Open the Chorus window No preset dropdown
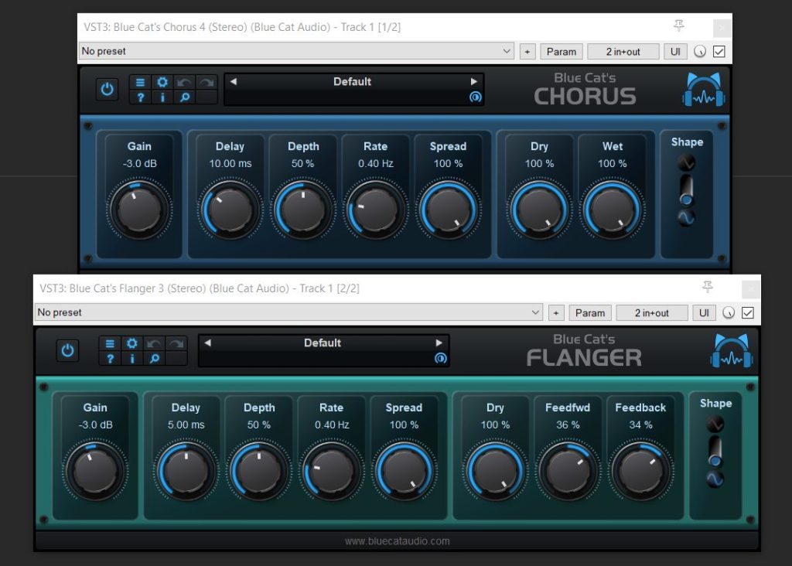The height and width of the screenshot is (566, 792). coord(296,51)
